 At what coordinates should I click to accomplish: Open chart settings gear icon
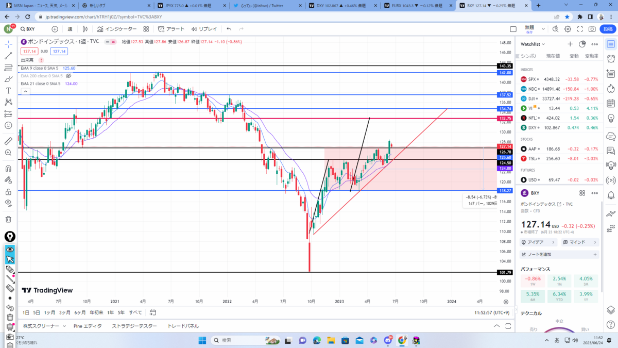click(x=568, y=29)
